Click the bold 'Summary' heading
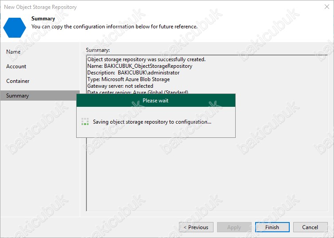 click(x=43, y=19)
